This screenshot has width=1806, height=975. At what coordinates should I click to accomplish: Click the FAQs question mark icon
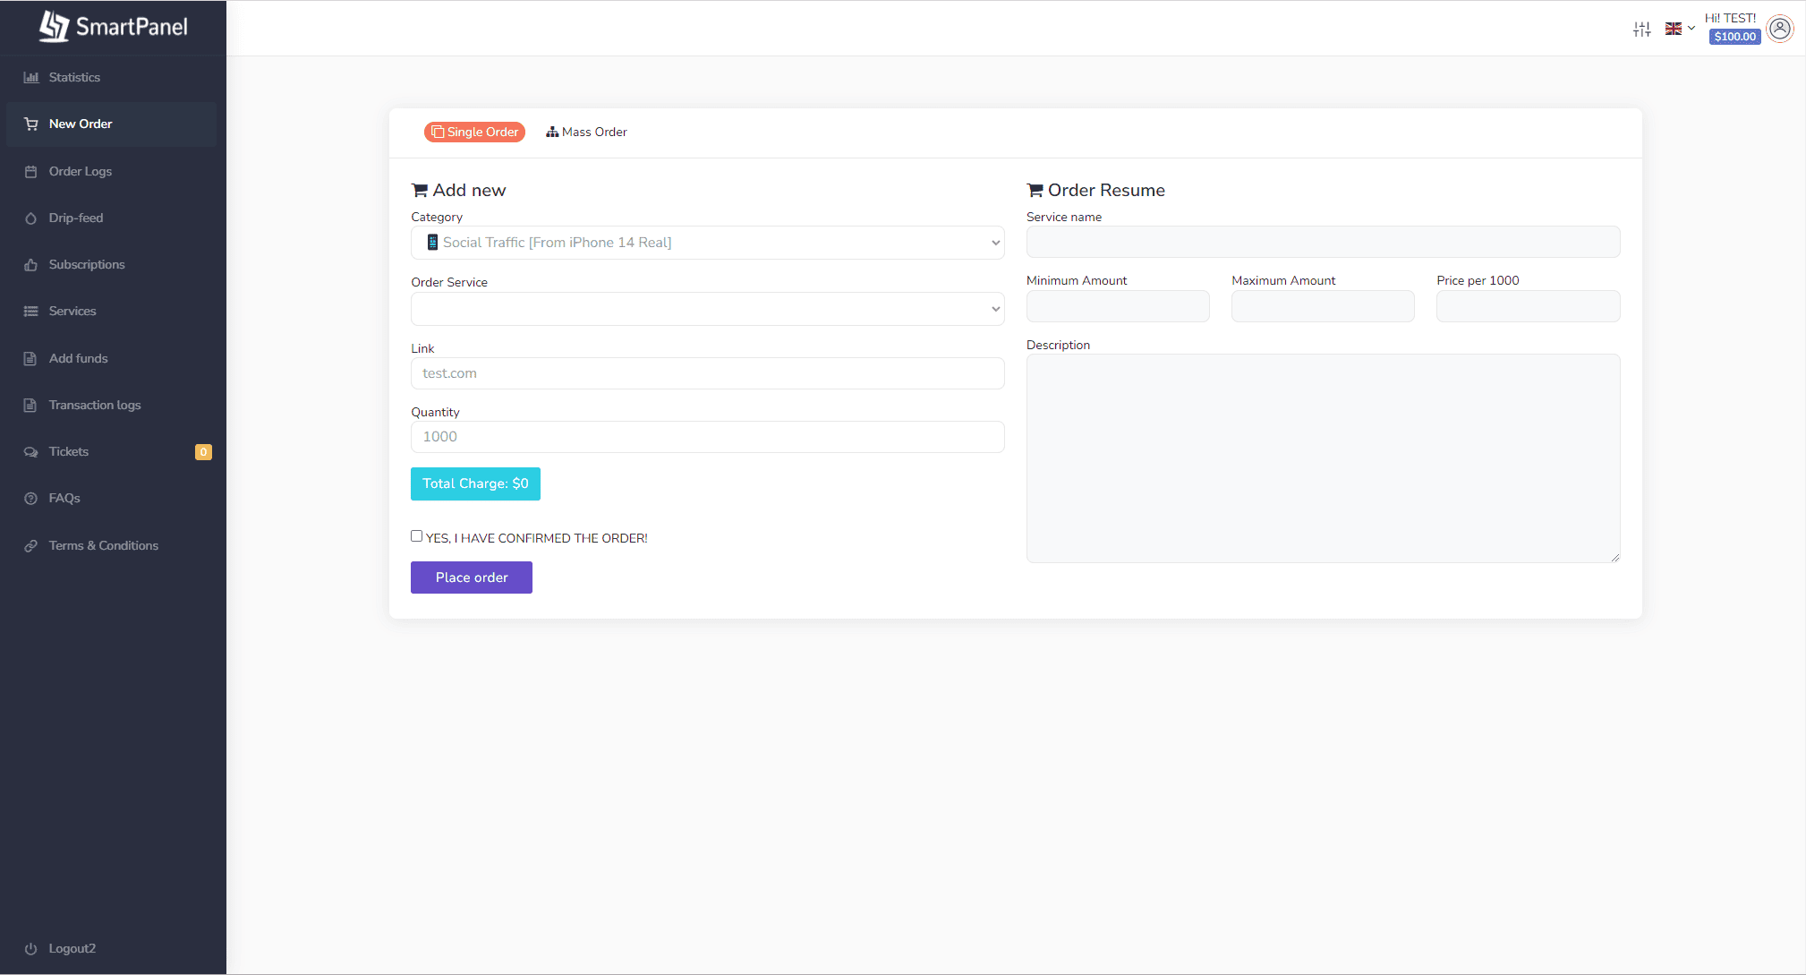[31, 499]
